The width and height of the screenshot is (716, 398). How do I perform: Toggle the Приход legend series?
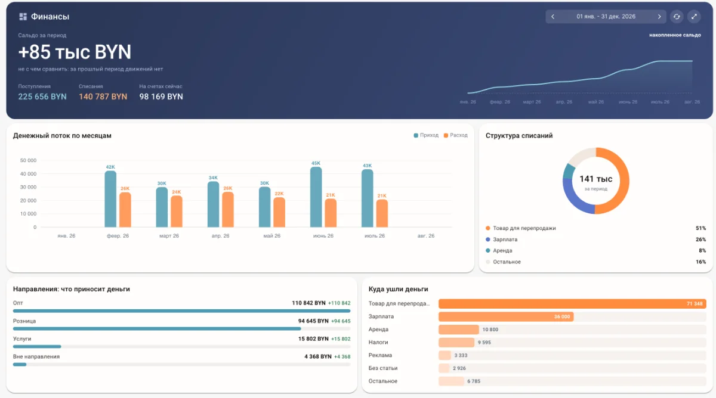pos(426,135)
